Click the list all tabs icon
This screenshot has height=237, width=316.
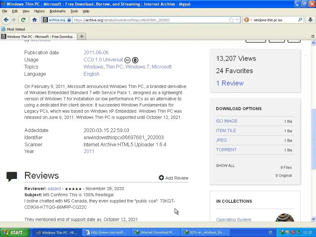coord(313,36)
